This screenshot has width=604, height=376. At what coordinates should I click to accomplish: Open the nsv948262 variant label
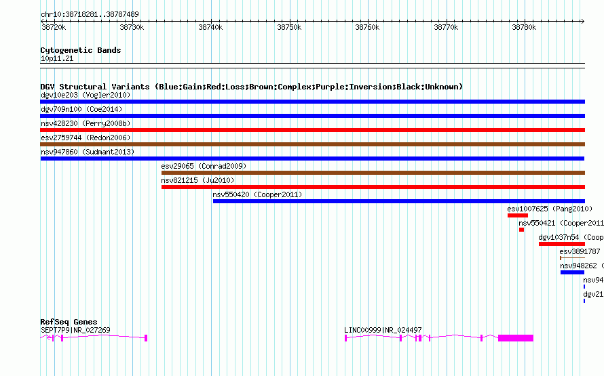[582, 266]
